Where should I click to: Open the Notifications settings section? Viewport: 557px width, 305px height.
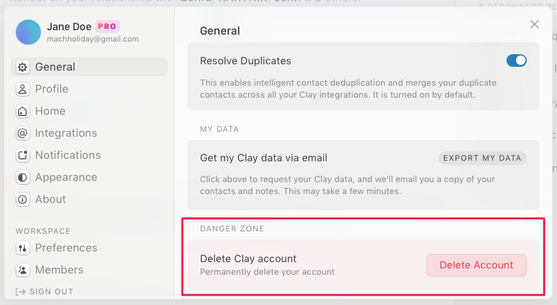(67, 155)
